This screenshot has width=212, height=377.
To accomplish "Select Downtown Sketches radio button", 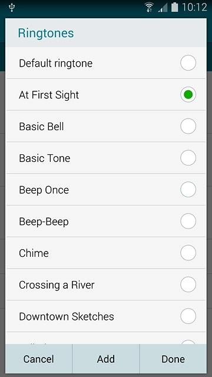I will (x=188, y=316).
